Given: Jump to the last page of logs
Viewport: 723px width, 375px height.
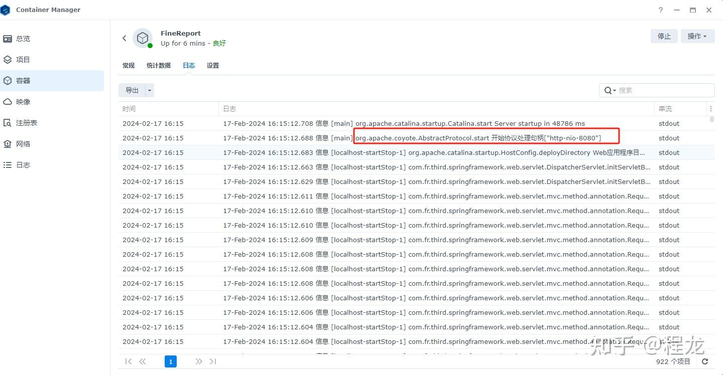Looking at the screenshot, I should coord(213,361).
